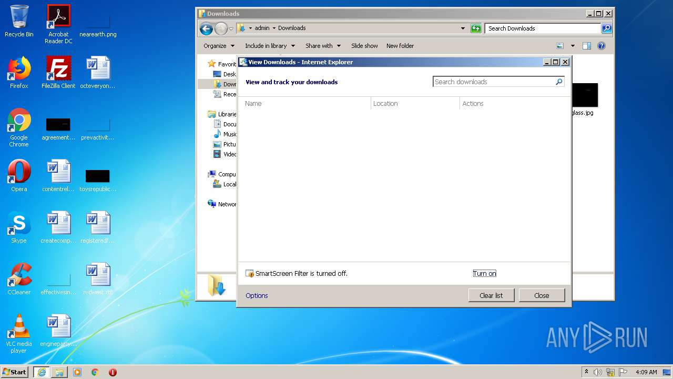This screenshot has width=673, height=379.
Task: Launch Acrobat Reader DC shortcut
Action: [x=58, y=24]
